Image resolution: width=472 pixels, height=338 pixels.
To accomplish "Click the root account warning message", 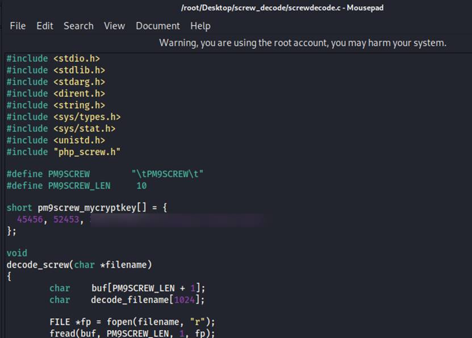I will 302,43.
